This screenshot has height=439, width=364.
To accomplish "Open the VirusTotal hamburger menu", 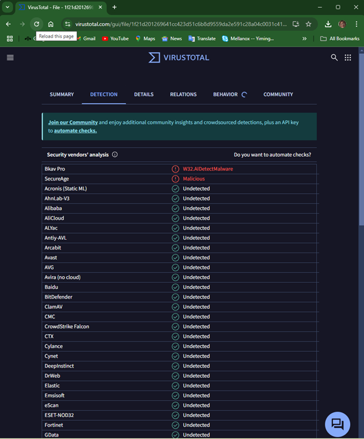I will tap(10, 58).
